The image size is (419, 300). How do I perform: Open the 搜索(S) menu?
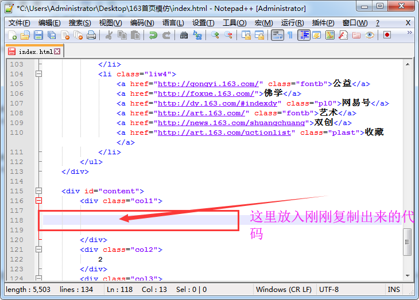pos(80,23)
